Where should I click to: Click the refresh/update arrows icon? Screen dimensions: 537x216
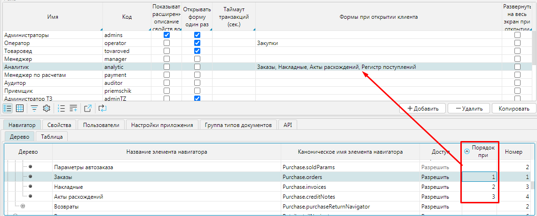(103, 108)
